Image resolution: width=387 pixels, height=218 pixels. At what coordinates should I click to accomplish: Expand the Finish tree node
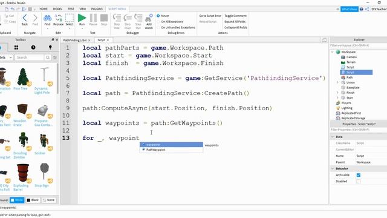tap(337, 93)
